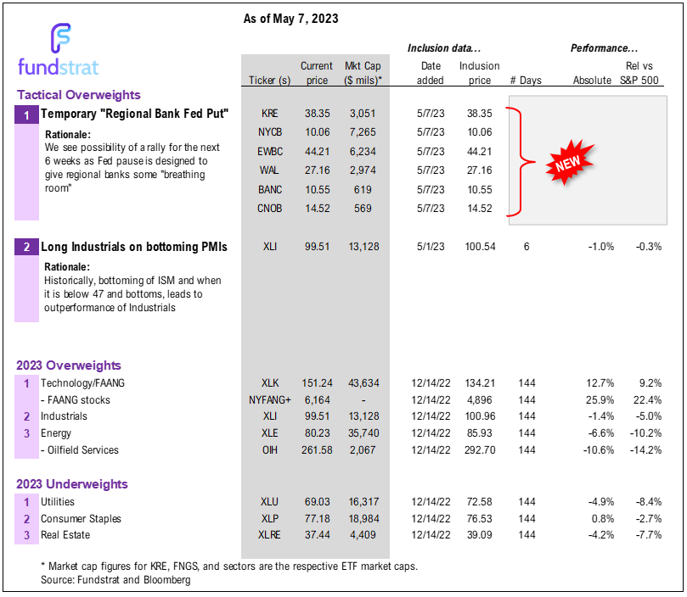
Task: Select the BANC ticker cell
Action: point(270,189)
